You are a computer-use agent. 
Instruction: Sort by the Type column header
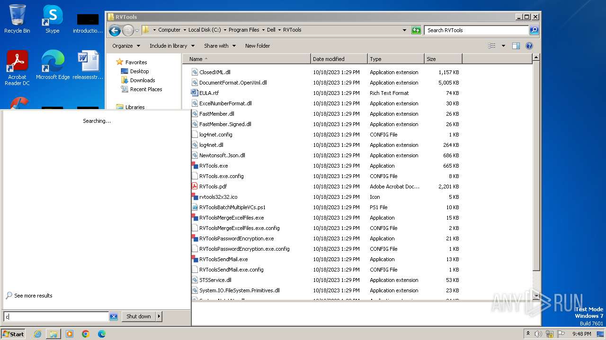(x=396, y=59)
